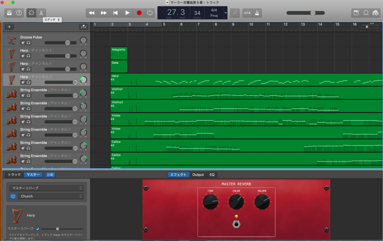Viewport: 383px width, 241px height.
Task: Select the Adagietto MIDI region
Action: point(119,53)
